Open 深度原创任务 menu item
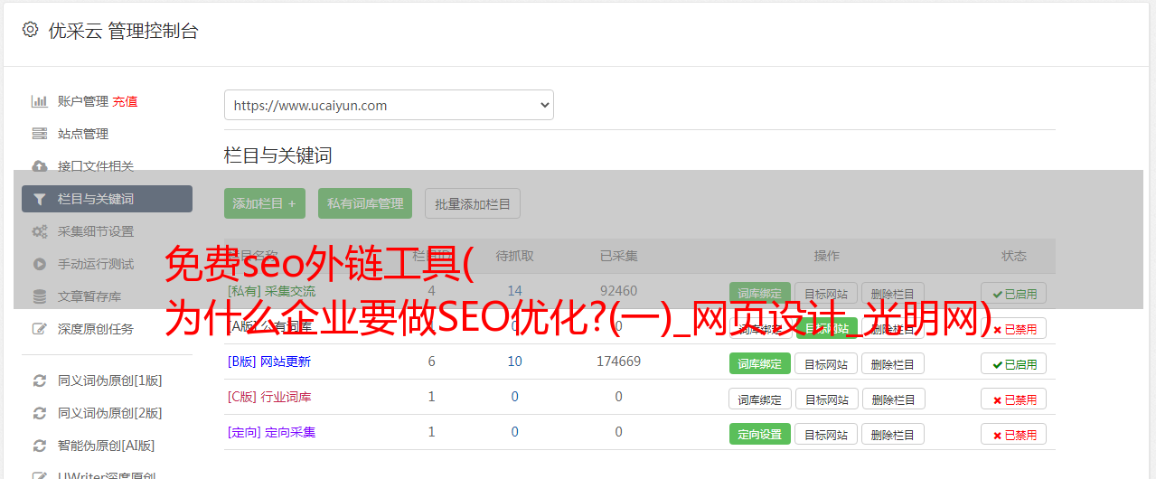The width and height of the screenshot is (1156, 479). 96,329
